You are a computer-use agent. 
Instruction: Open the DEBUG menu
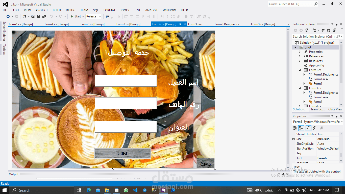[x=71, y=10]
